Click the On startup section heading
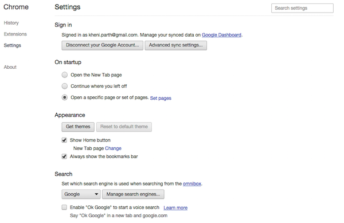 click(68, 62)
